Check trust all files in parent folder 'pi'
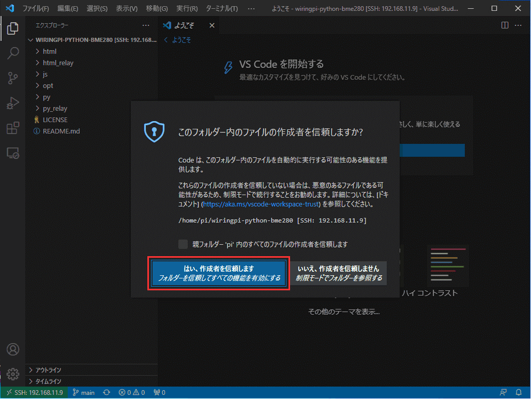The image size is (531, 399). 183,244
